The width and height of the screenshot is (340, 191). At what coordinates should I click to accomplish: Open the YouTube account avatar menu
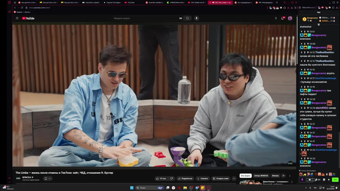click(290, 18)
